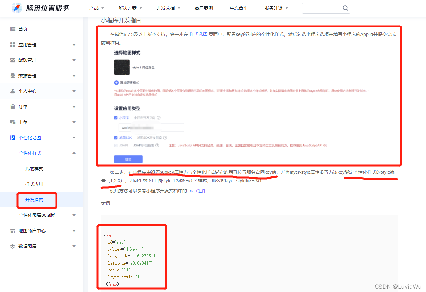
Task: Click the 小程序开发指南 page heading
Action: 121,20
